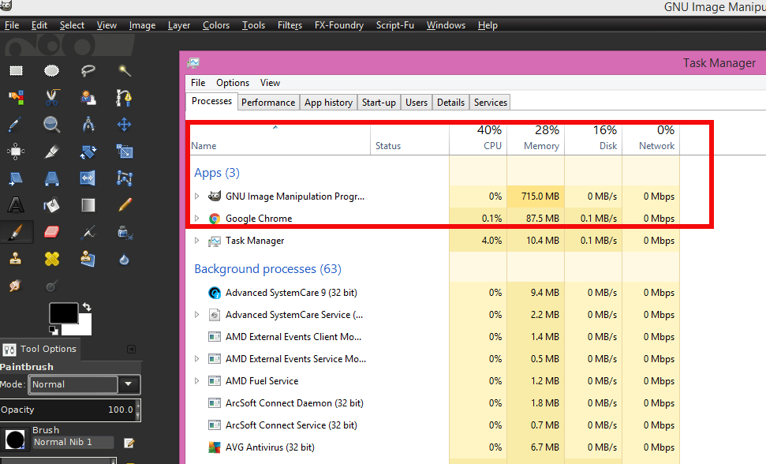Screen dimensions: 766x464
Task: Reset colors to default black and white
Action: tap(53, 329)
